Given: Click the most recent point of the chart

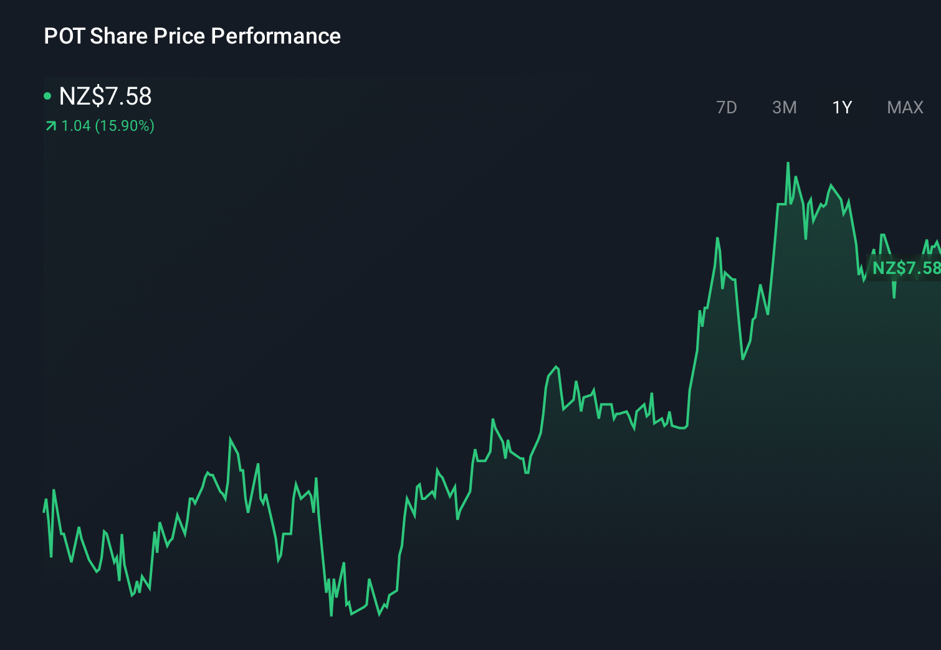Looking at the screenshot, I should [x=938, y=243].
